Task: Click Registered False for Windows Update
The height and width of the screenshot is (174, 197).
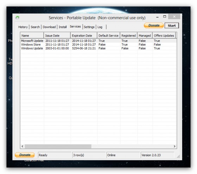Action: pos(125,48)
